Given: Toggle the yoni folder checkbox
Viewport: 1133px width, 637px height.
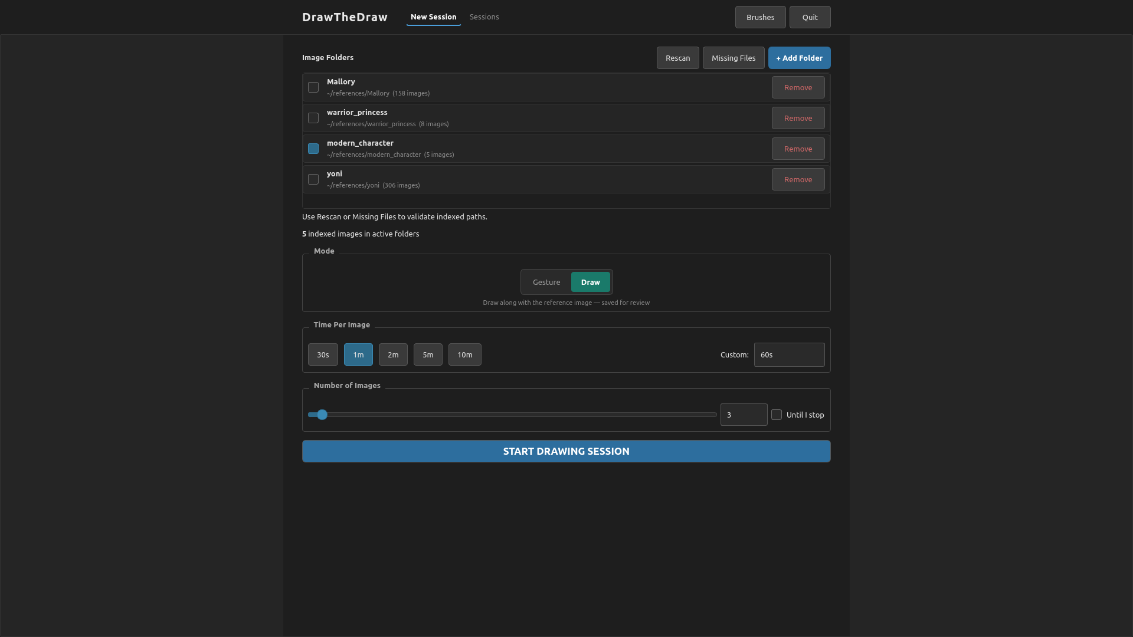Looking at the screenshot, I should (313, 179).
